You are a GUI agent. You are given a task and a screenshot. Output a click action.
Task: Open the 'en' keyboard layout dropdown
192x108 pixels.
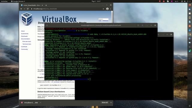pyautogui.click(x=176, y=1)
